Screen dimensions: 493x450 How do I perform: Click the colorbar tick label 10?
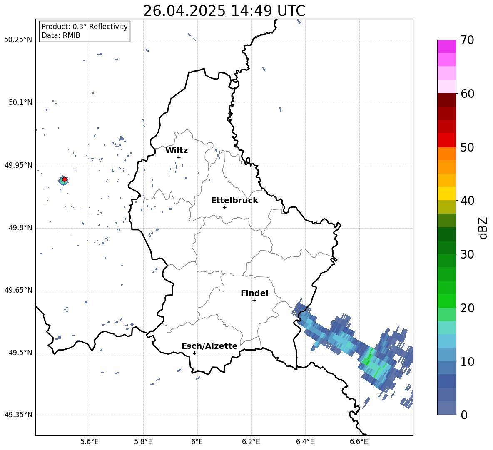[x=468, y=362]
